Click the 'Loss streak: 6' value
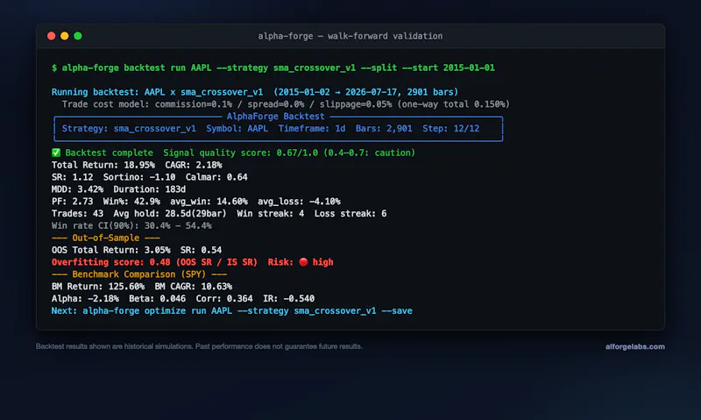 tap(350, 214)
